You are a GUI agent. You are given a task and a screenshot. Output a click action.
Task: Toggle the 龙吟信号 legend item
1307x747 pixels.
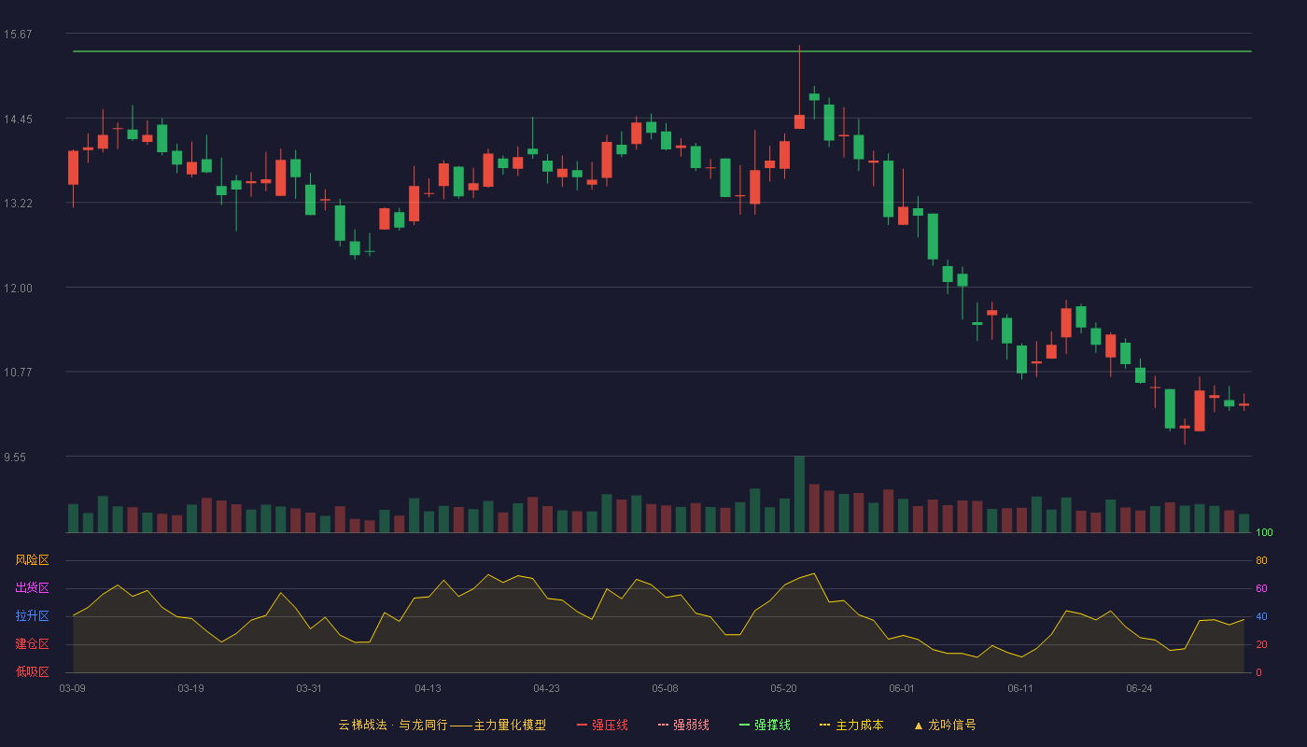944,725
